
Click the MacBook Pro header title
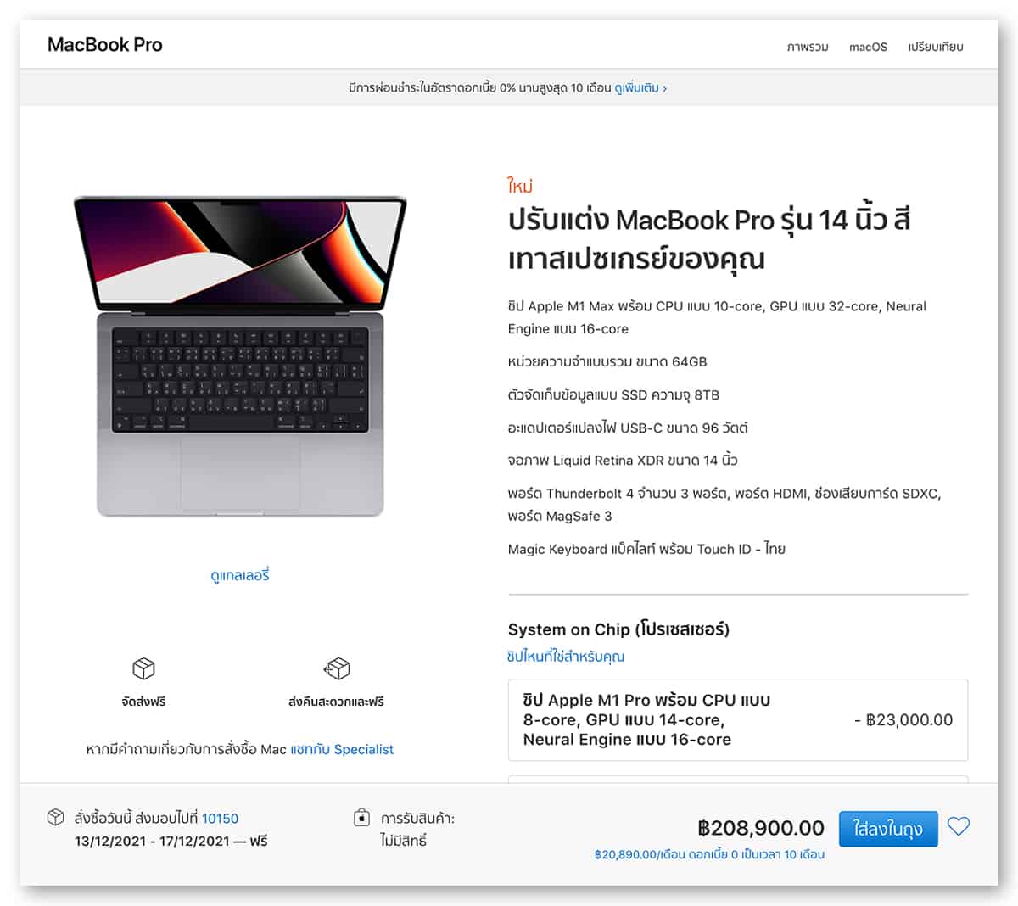pos(105,45)
